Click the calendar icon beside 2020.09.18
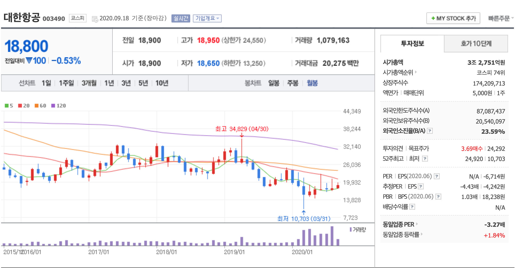The height and width of the screenshot is (268, 515). [x=95, y=19]
